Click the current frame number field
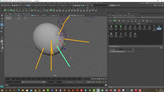164x92 pixels. 86,79
